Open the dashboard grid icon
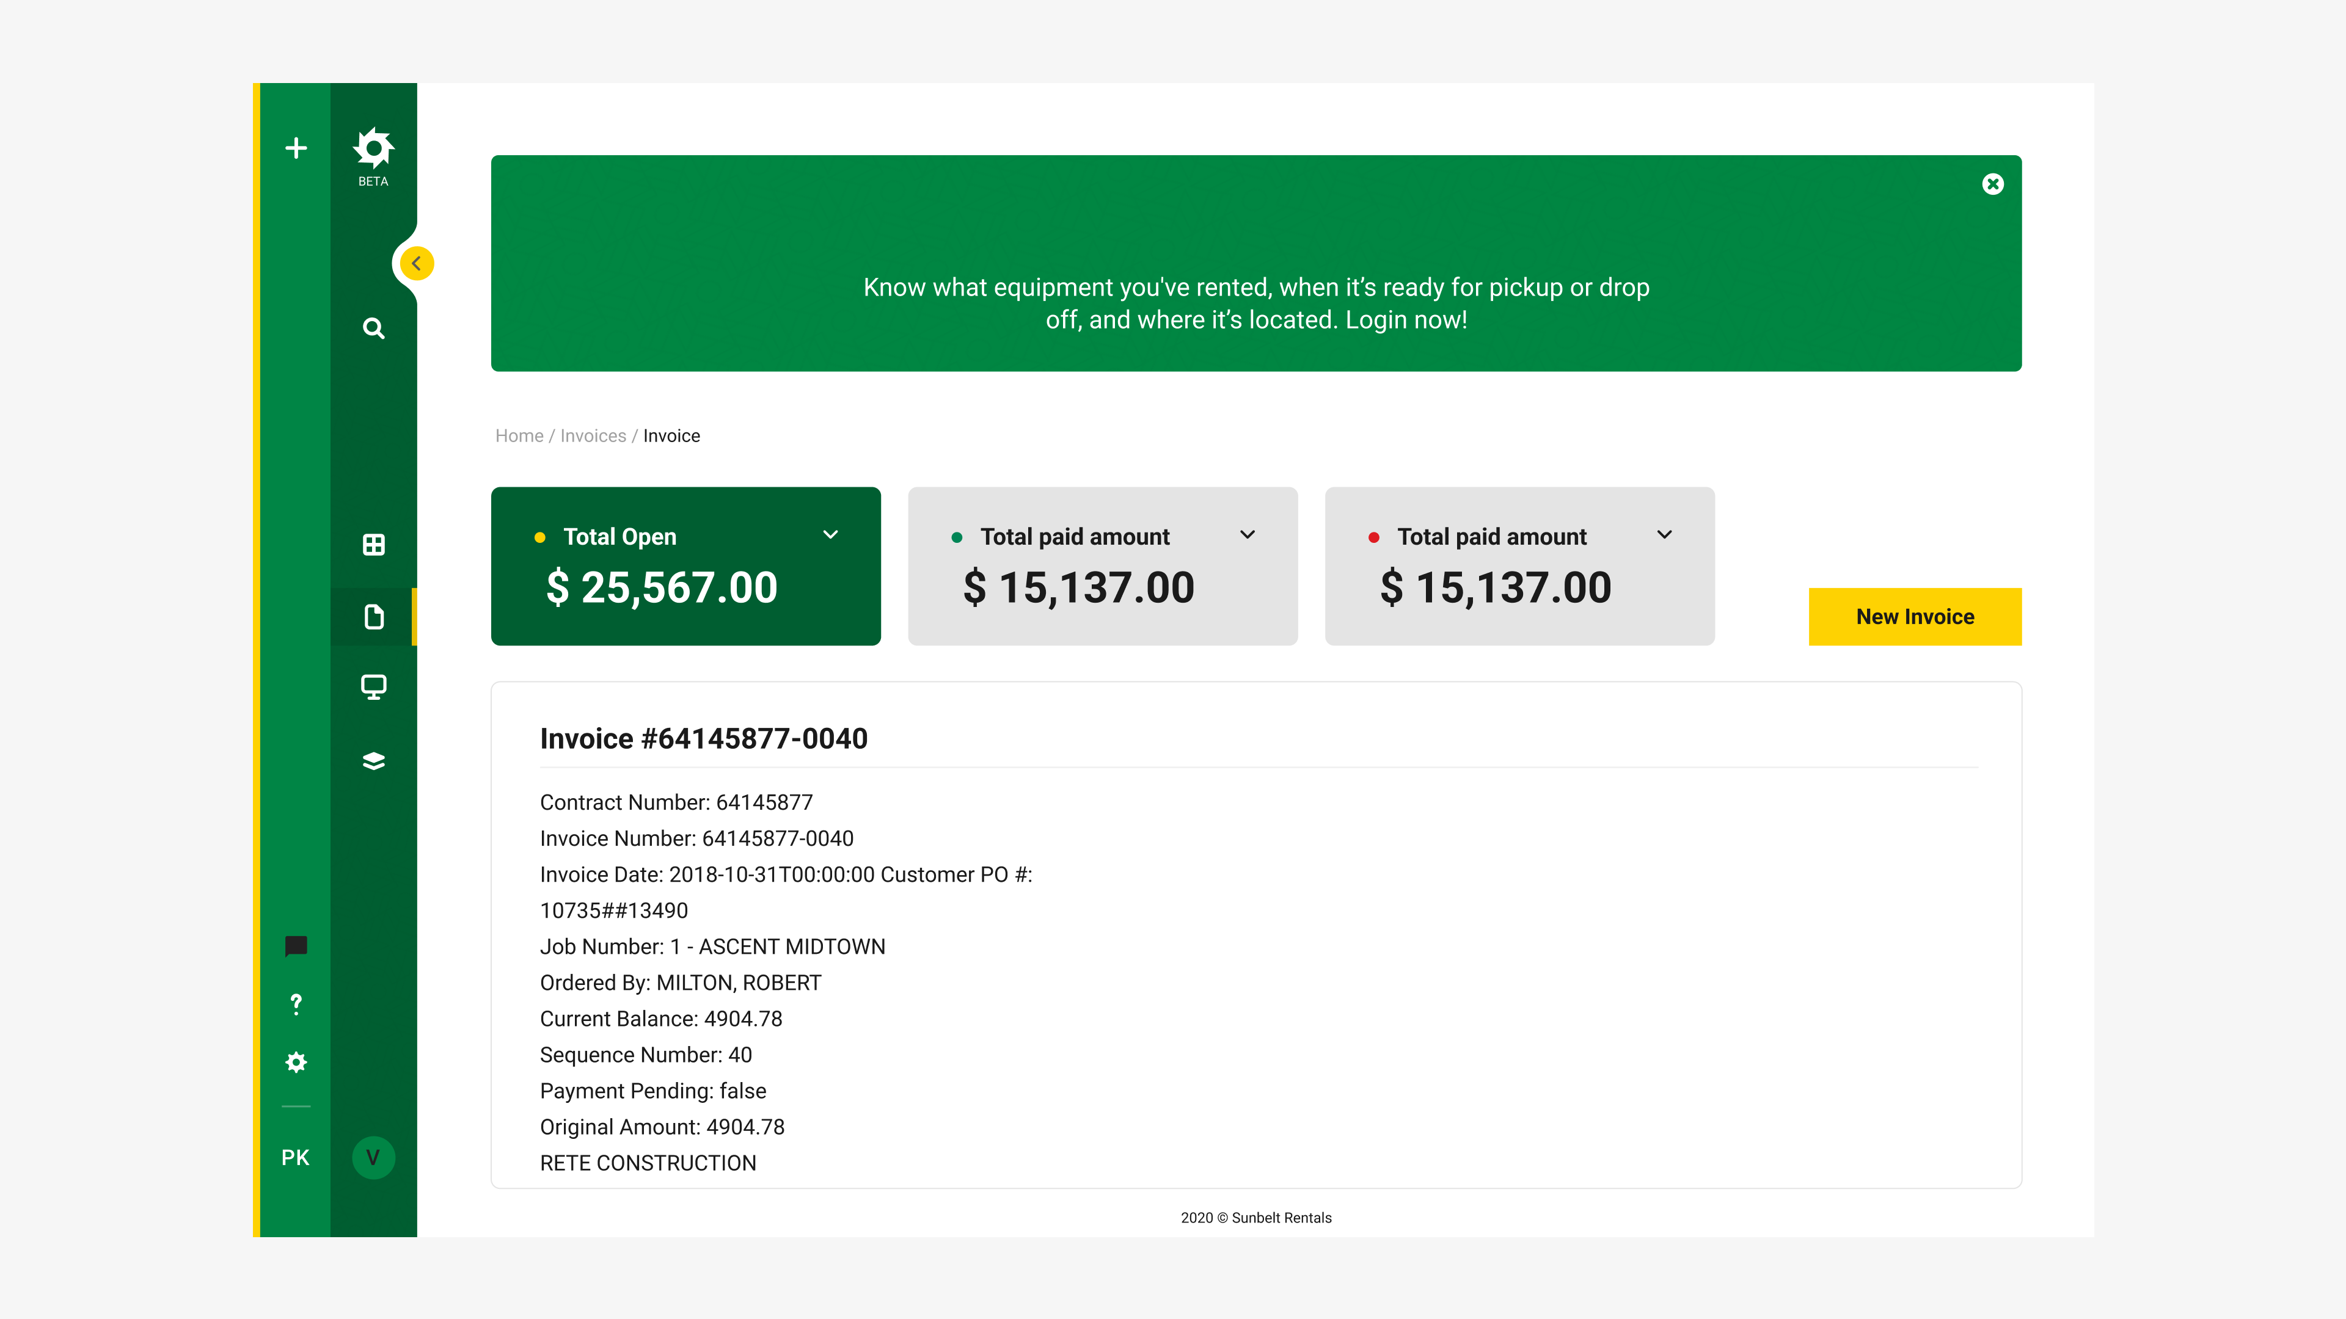 click(x=373, y=544)
